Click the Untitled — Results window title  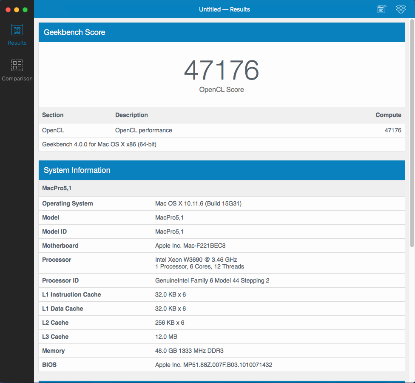[225, 9]
